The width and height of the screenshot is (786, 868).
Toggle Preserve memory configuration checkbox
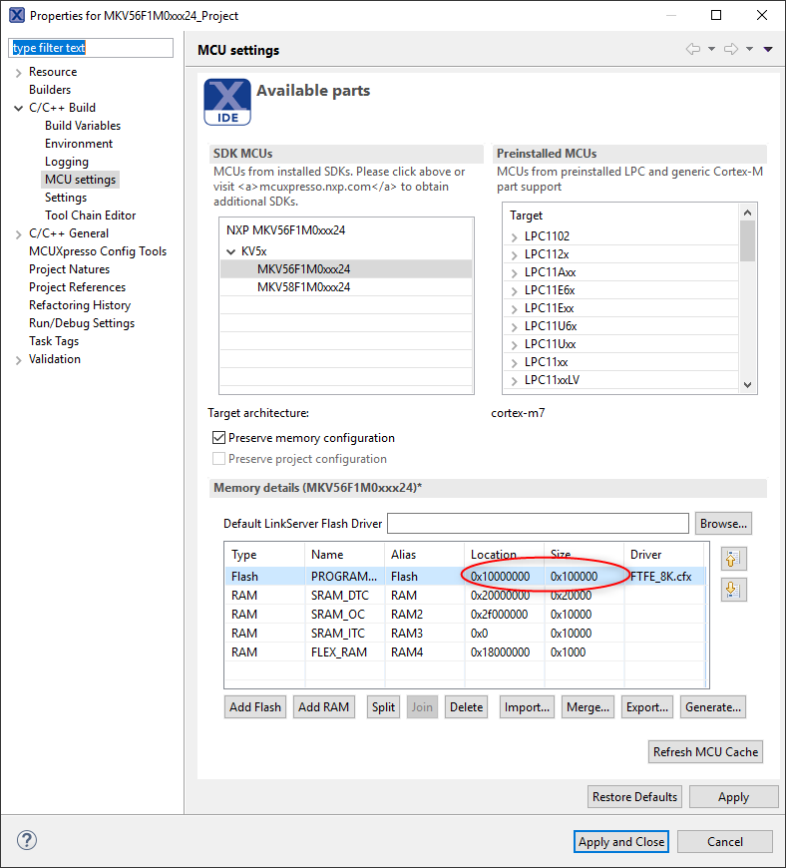(x=218, y=438)
